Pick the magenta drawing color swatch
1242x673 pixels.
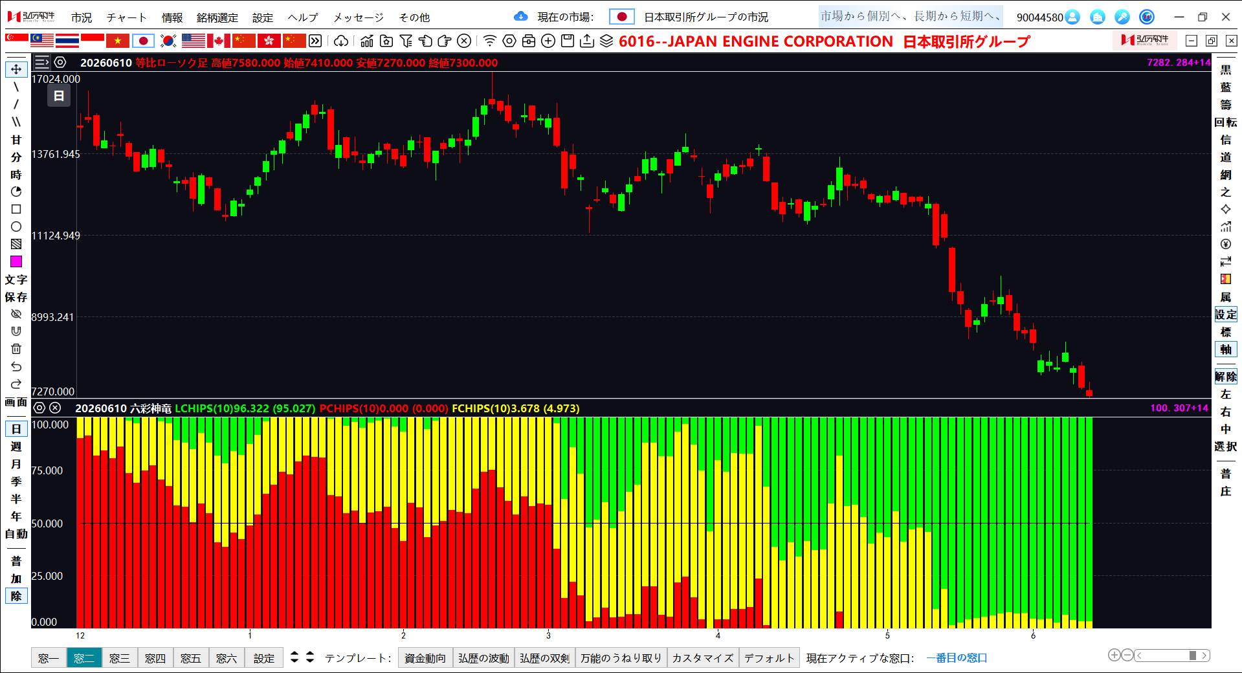(16, 261)
